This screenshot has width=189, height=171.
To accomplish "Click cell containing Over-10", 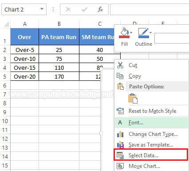I will 24,59.
